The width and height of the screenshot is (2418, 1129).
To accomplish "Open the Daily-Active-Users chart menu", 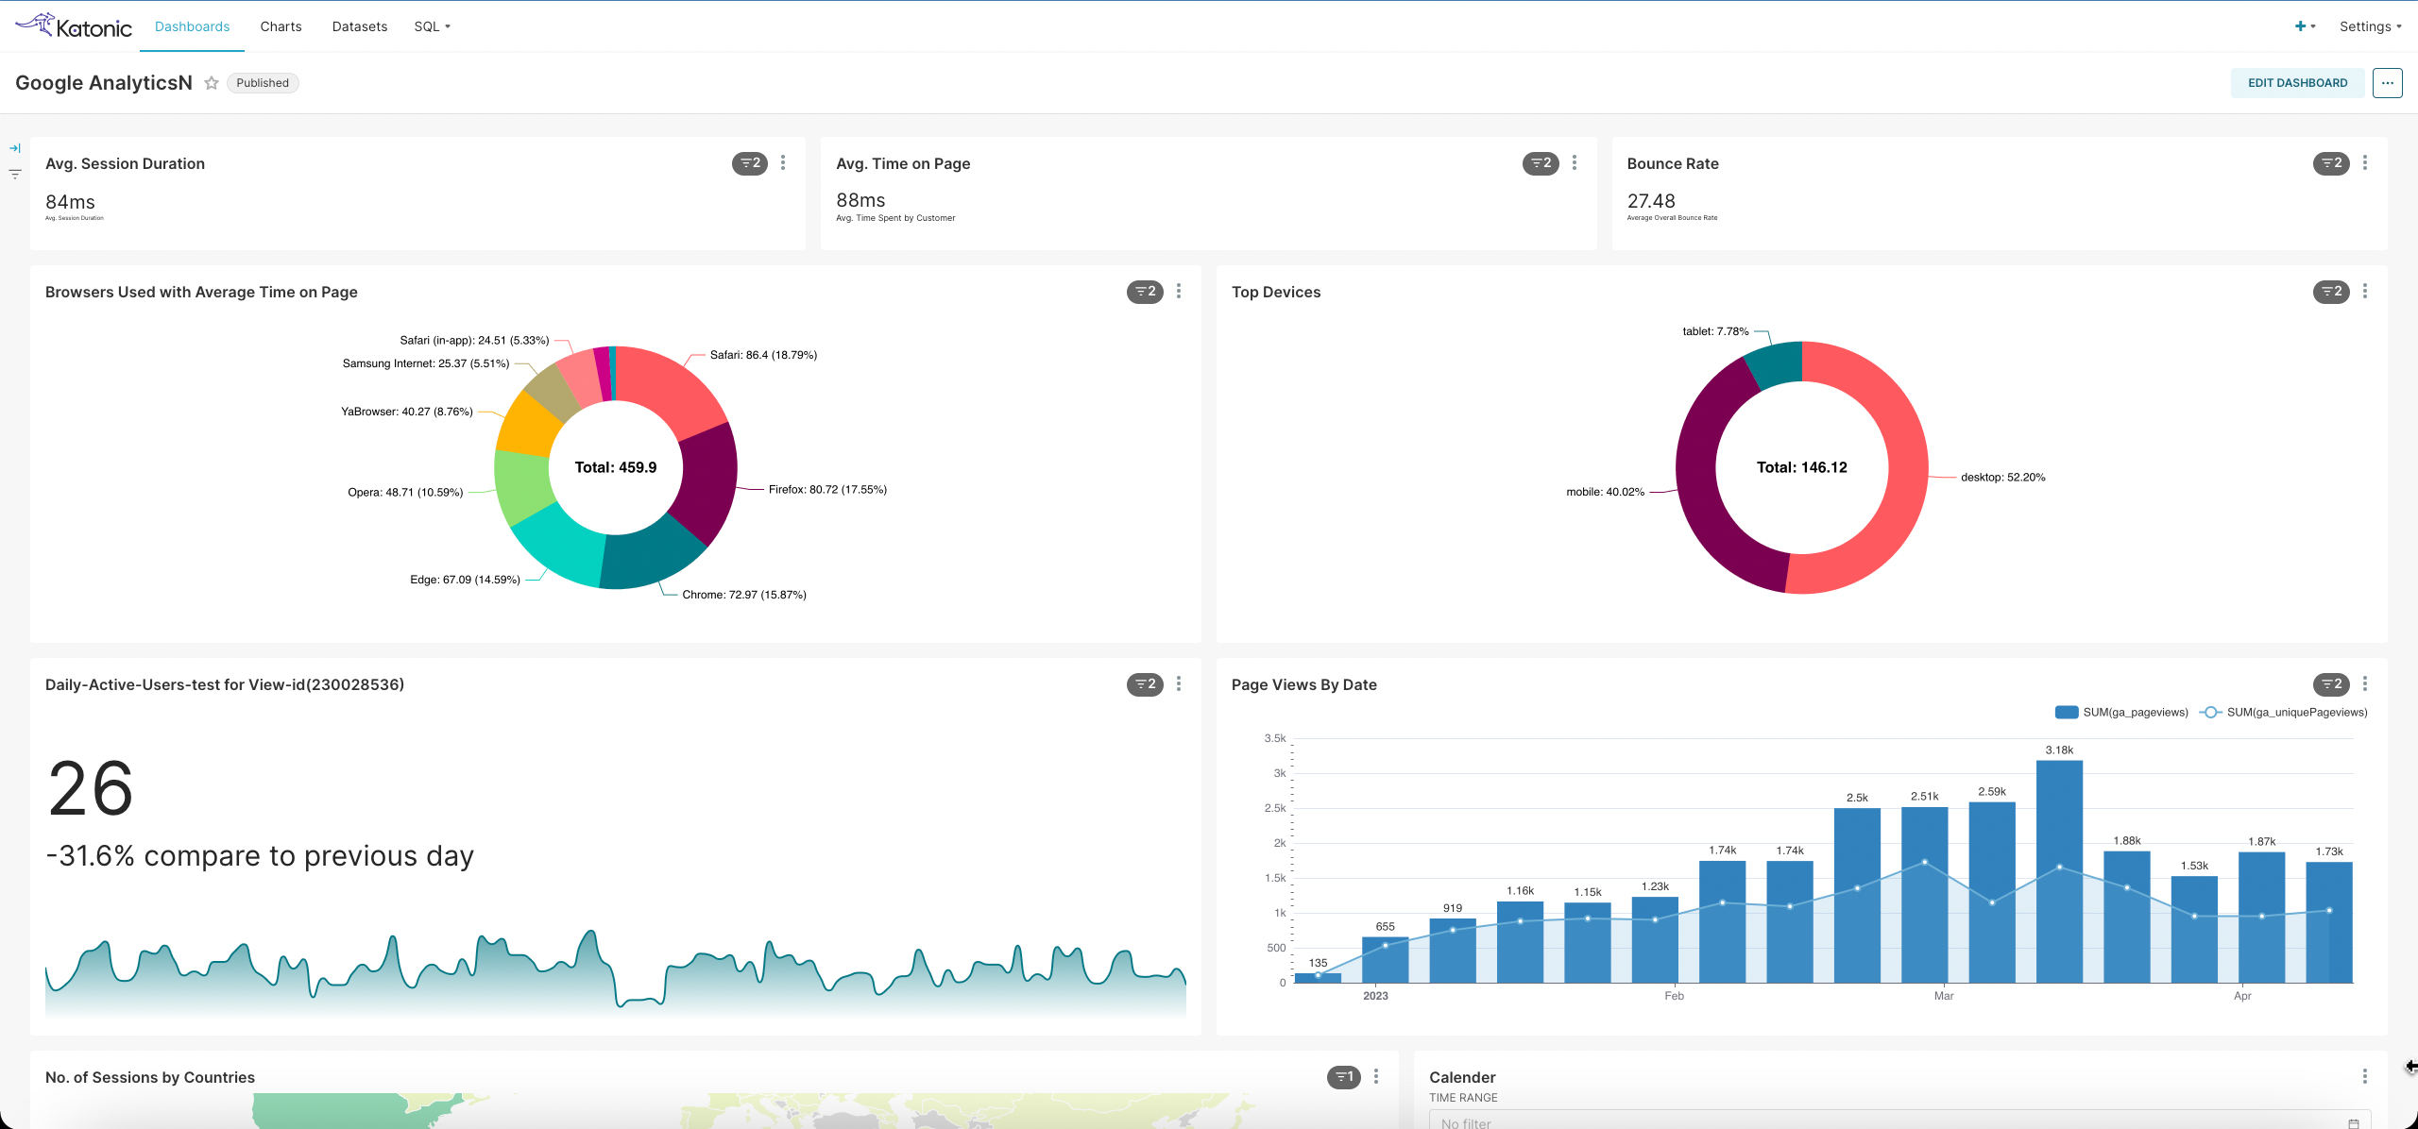I will pos(1179,684).
